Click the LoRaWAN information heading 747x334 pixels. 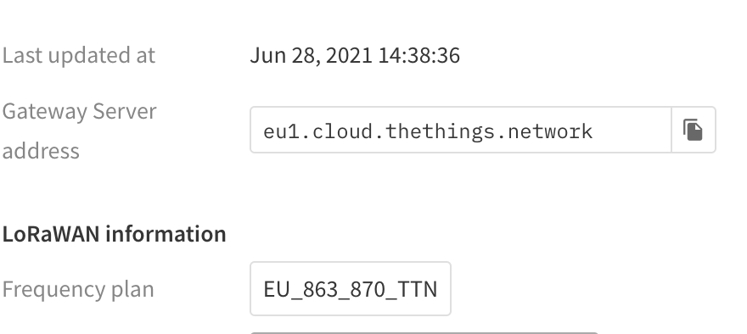[114, 234]
